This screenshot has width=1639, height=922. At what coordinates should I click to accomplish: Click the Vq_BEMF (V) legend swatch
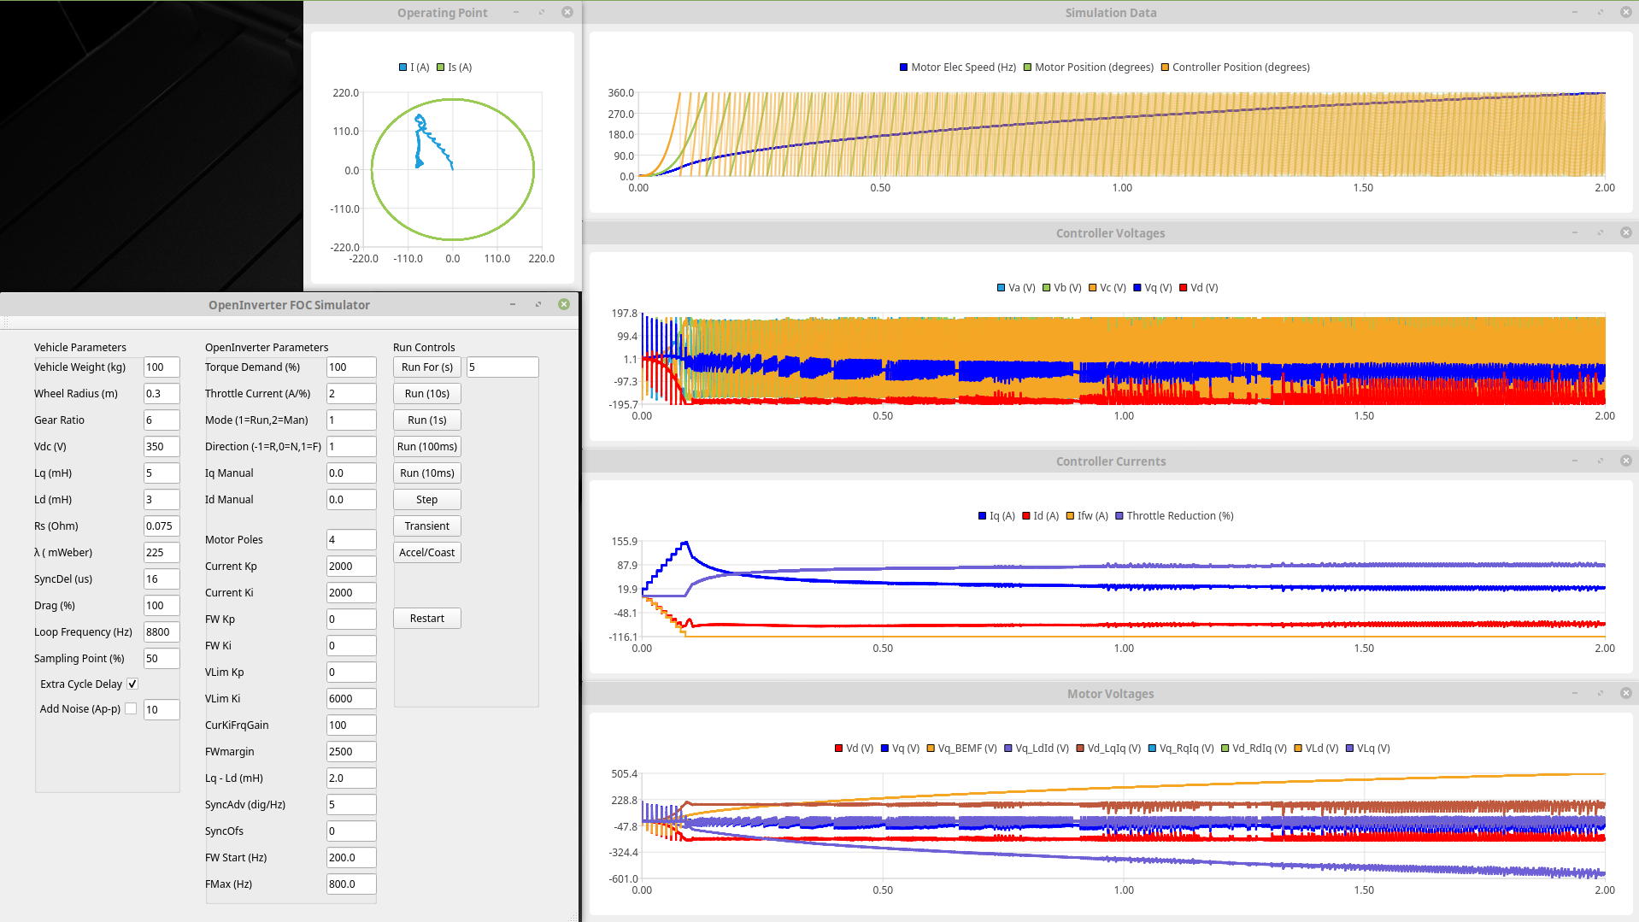[931, 749]
